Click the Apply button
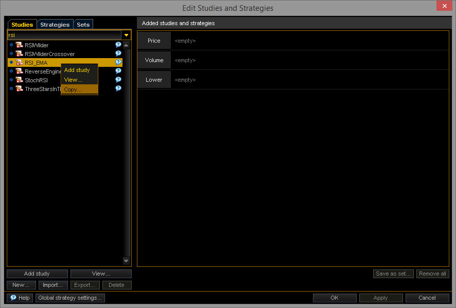This screenshot has width=456, height=308. pyautogui.click(x=381, y=298)
